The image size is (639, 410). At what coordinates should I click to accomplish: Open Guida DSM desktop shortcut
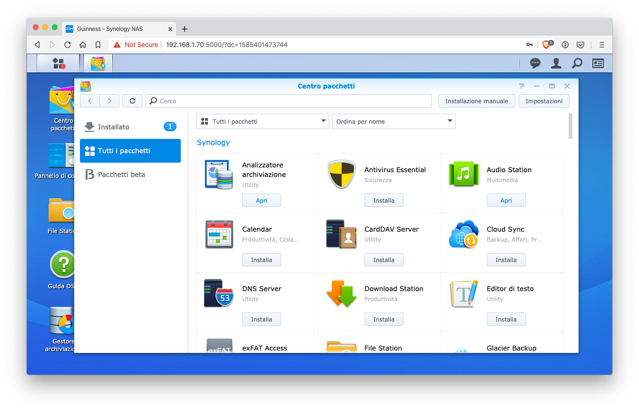click(61, 270)
